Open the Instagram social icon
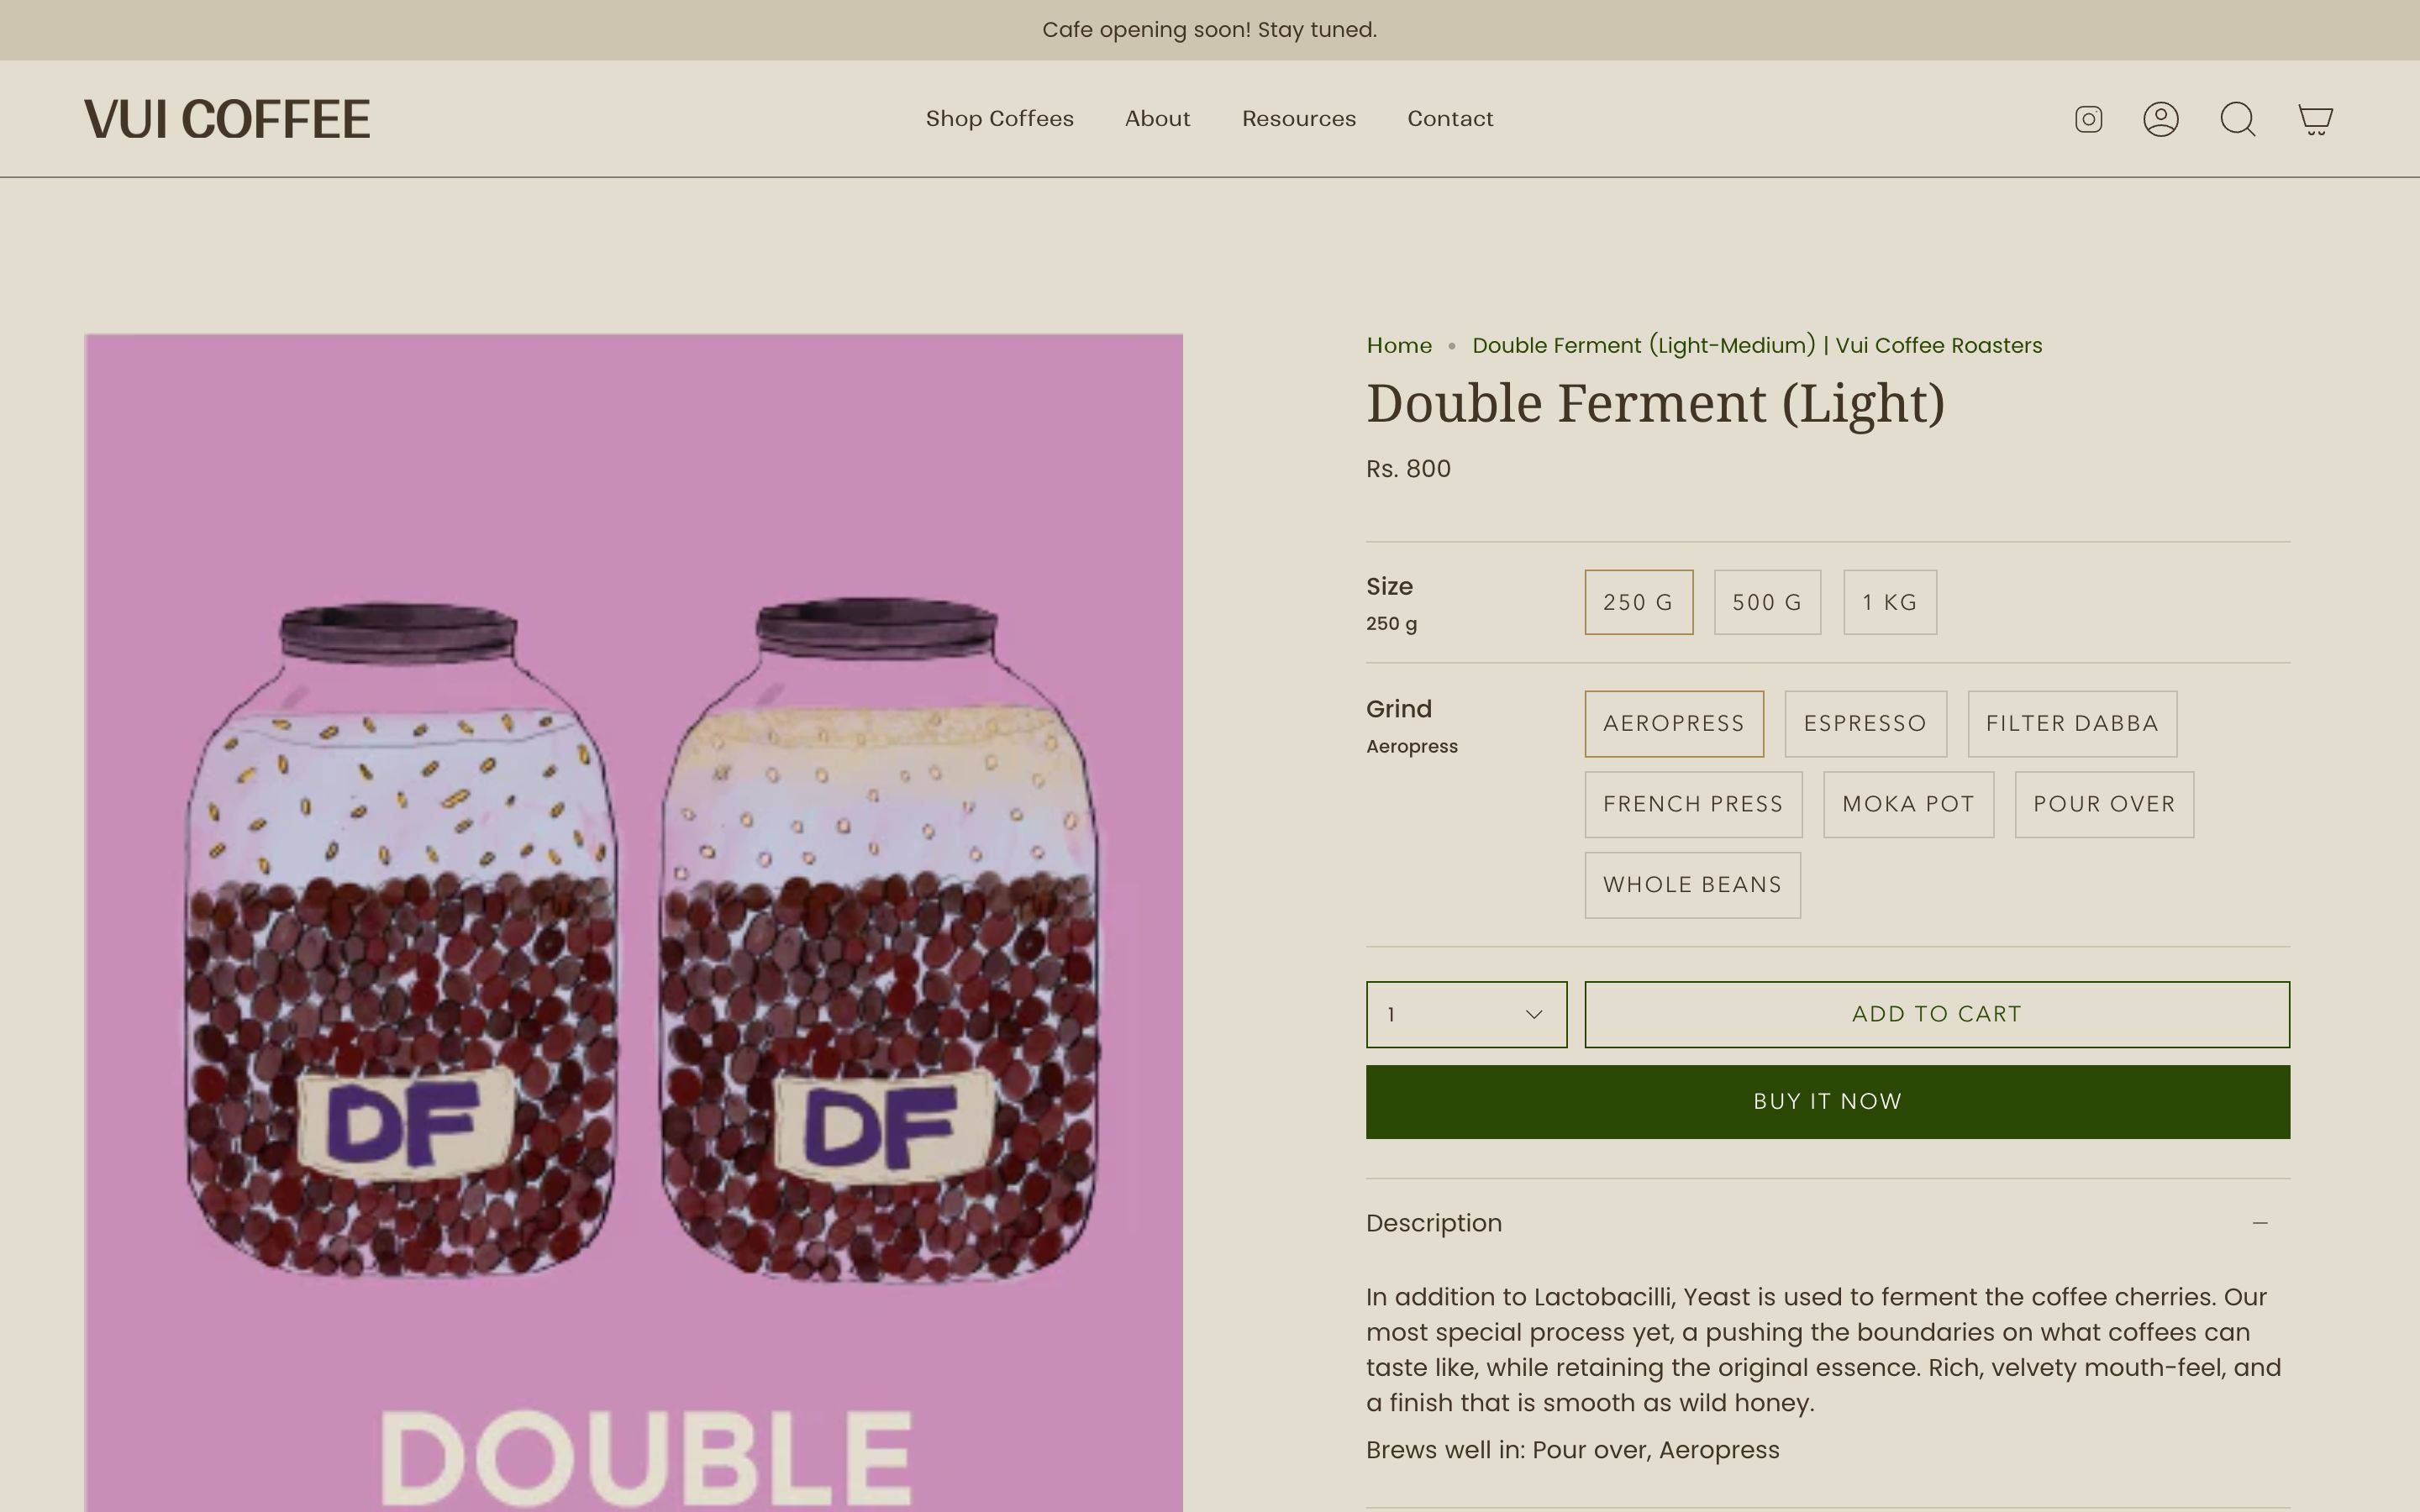 (x=2088, y=118)
